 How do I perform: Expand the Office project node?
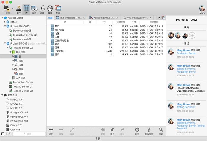coord(5,22)
